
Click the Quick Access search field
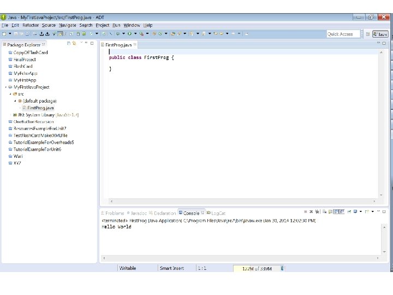(343, 34)
